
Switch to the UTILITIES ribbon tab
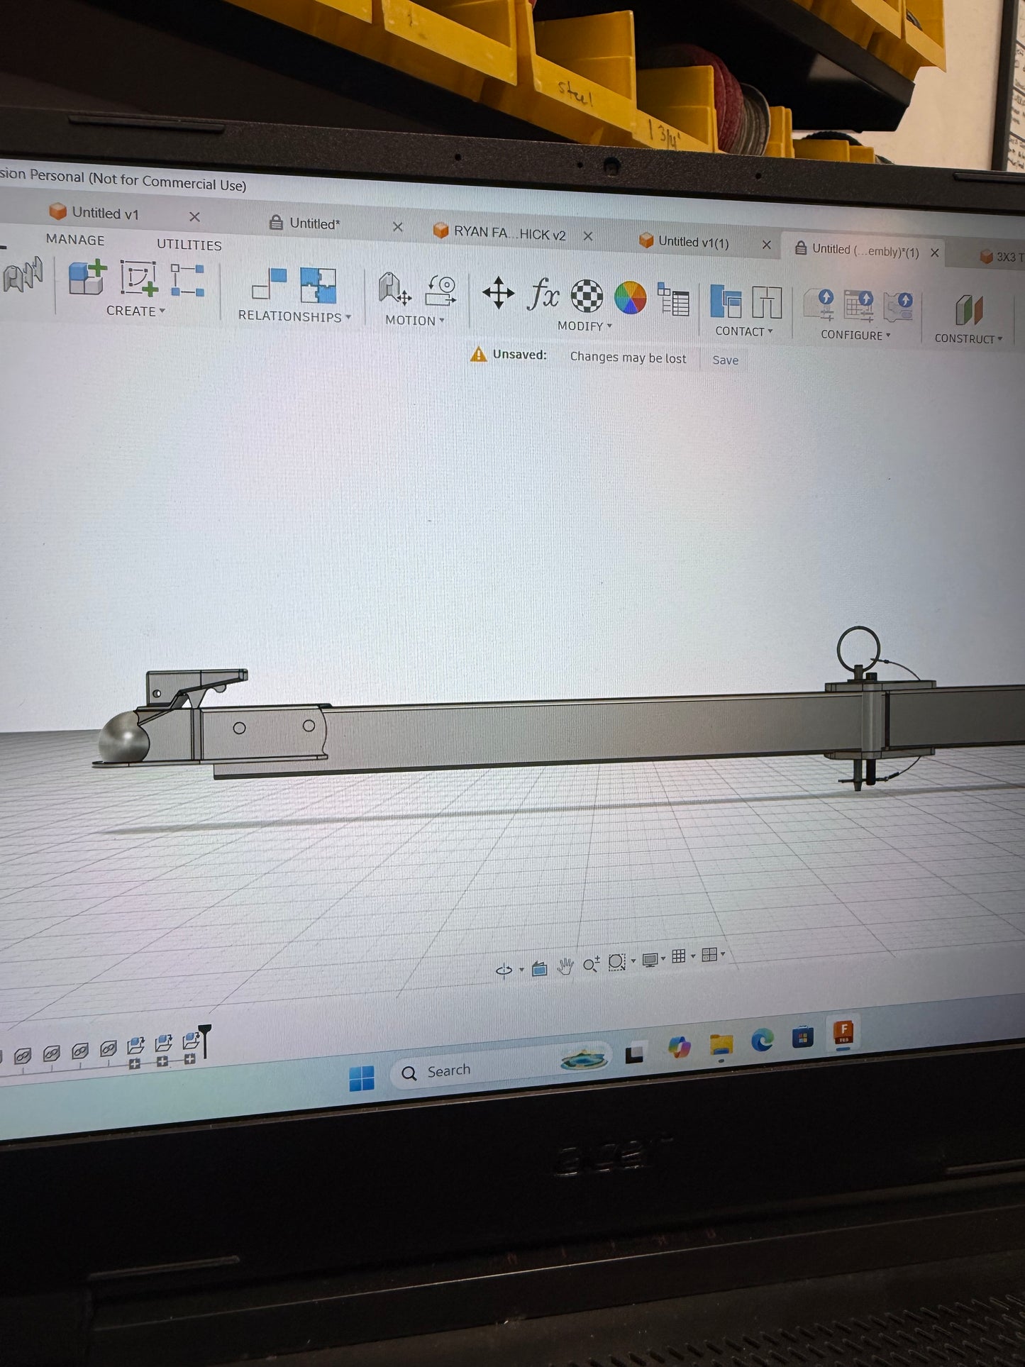coord(189,244)
